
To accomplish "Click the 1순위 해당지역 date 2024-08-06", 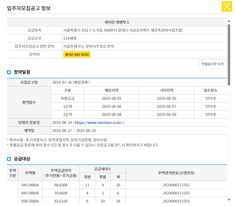I will click(x=111, y=106).
